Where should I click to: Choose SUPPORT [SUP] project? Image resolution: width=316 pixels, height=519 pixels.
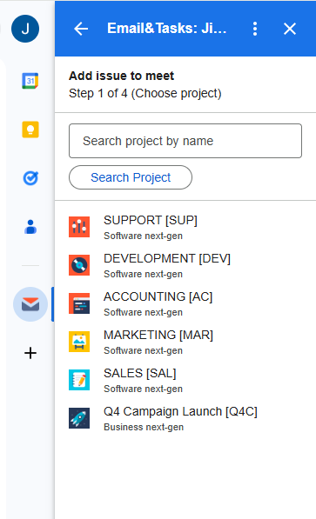click(151, 221)
